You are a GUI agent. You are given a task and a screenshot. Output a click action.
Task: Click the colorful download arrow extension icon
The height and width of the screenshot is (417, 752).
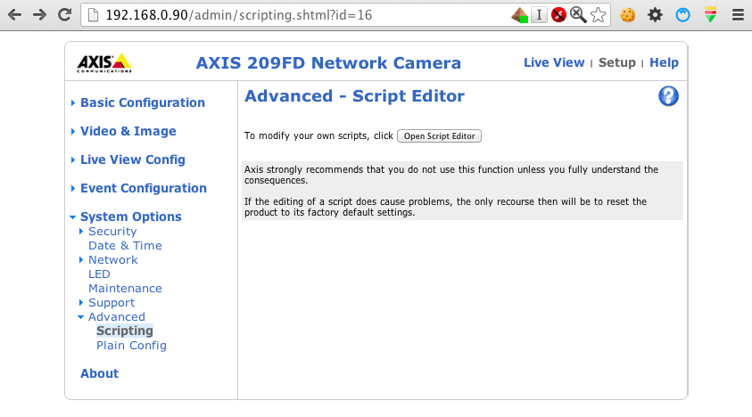click(x=710, y=15)
